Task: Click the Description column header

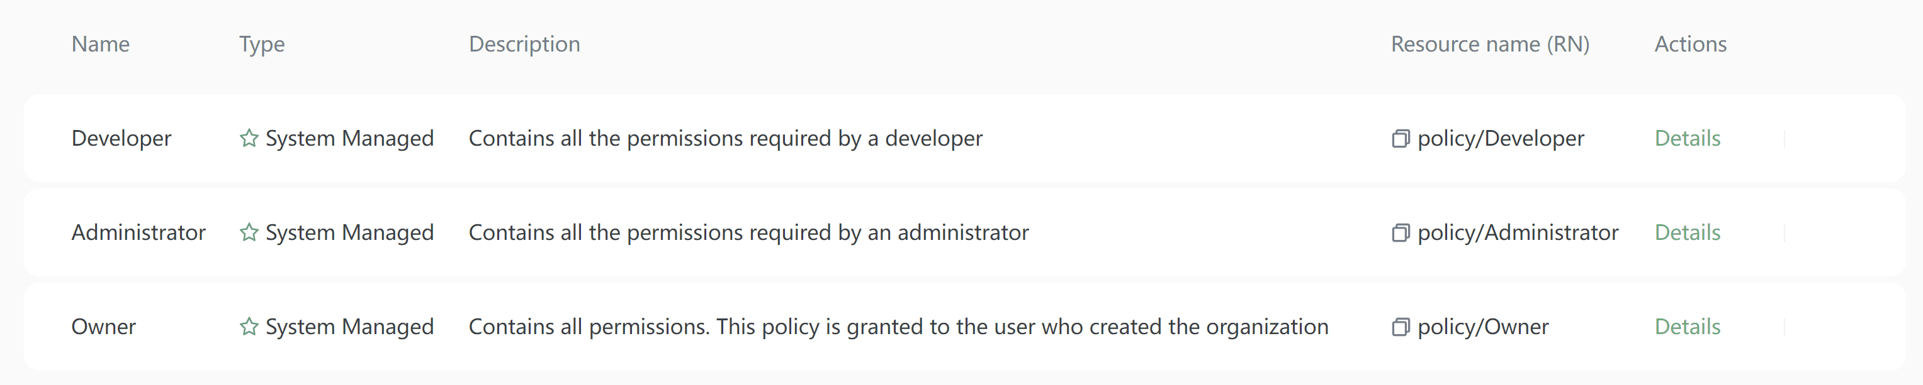Action: click(524, 44)
